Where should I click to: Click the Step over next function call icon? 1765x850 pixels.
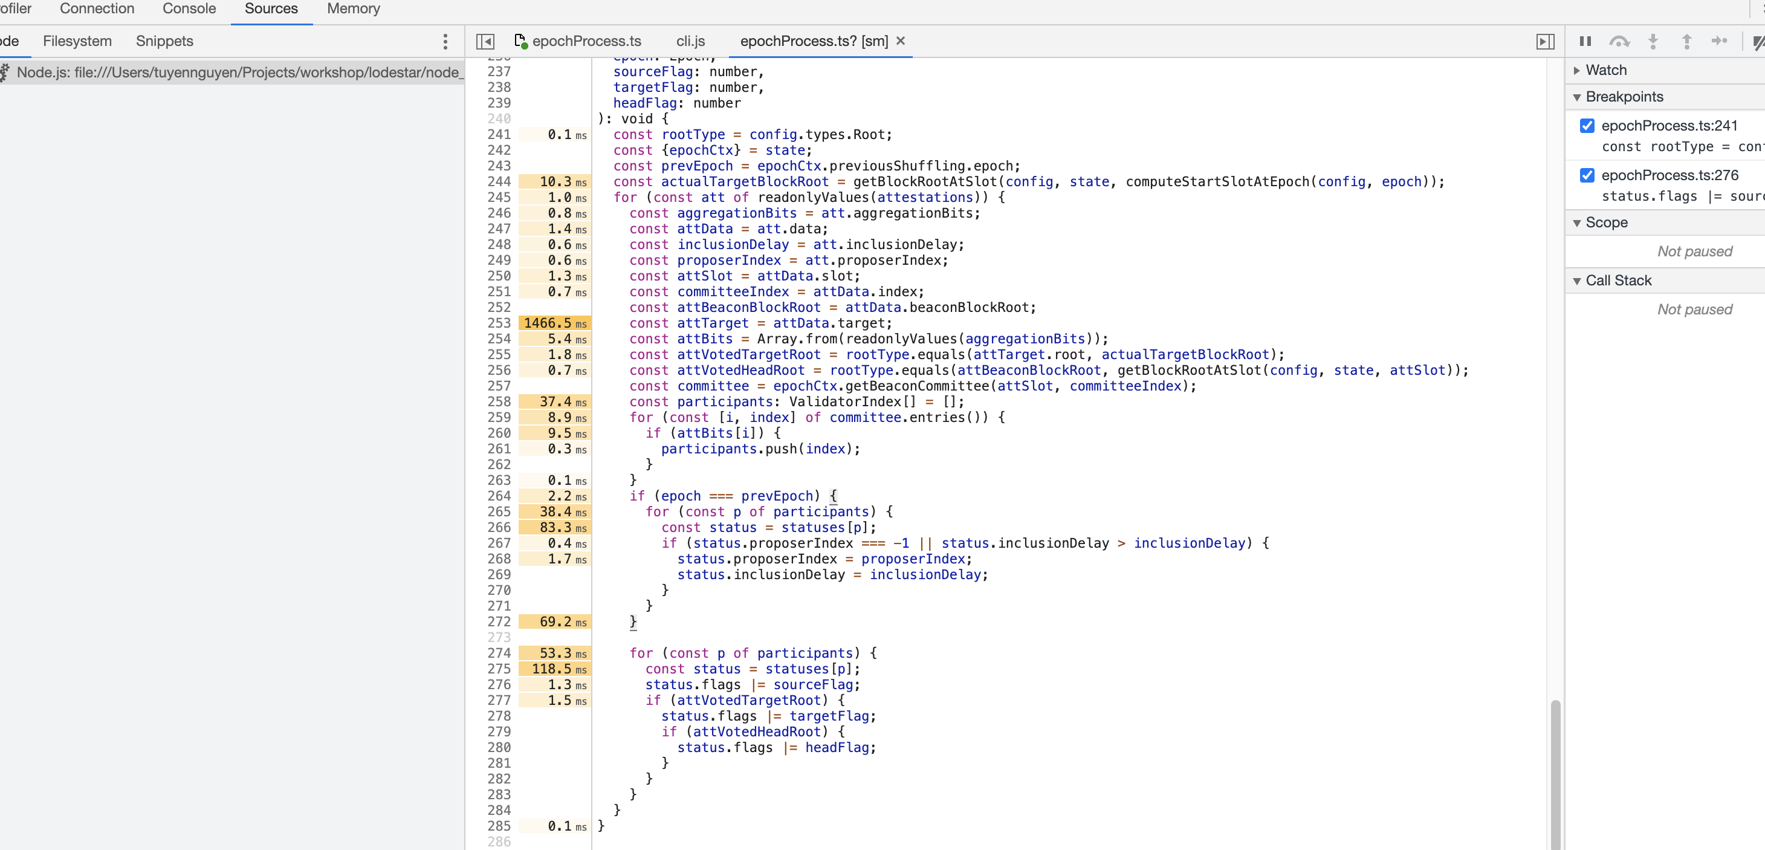click(x=1620, y=41)
